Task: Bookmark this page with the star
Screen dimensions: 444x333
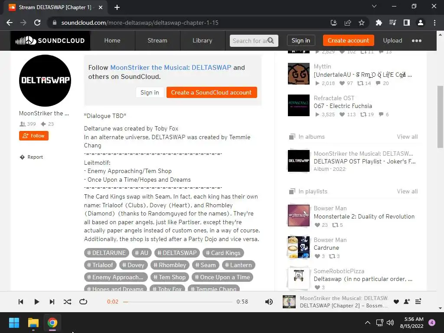Action: (362, 23)
